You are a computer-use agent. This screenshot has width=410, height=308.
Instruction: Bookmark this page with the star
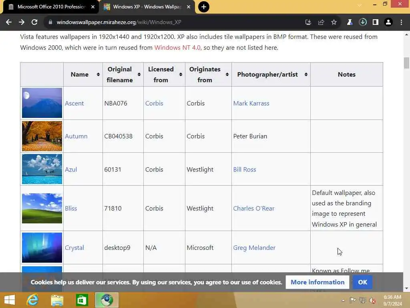(334, 22)
